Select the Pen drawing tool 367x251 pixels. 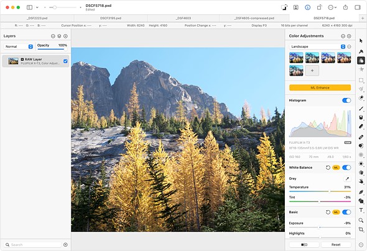point(361,192)
